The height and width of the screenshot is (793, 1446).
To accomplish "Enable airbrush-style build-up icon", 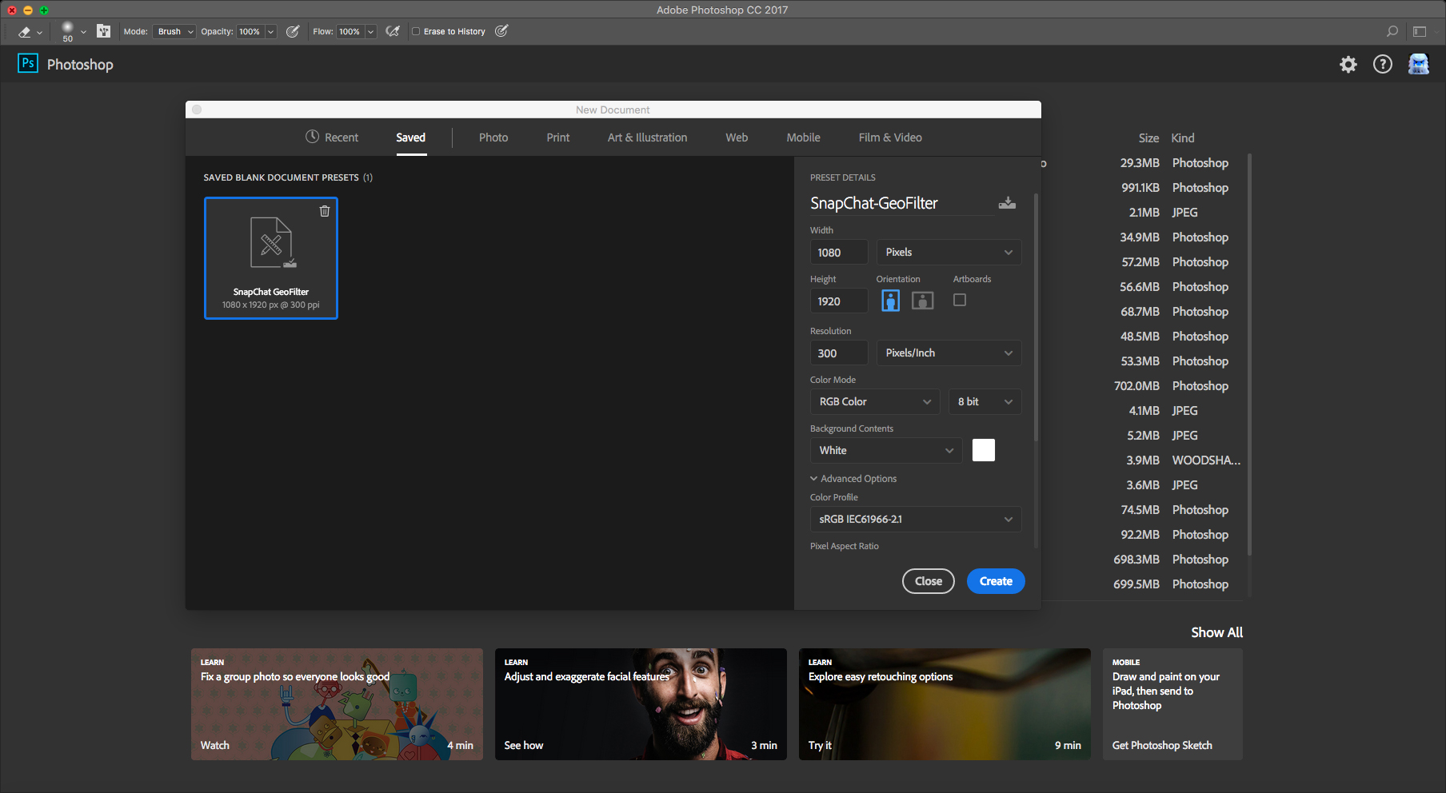I will click(393, 31).
